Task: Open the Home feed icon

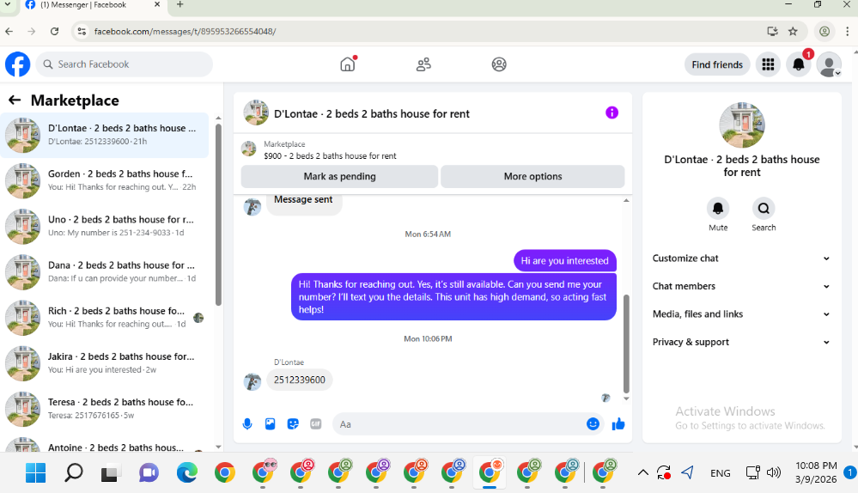Action: tap(348, 64)
